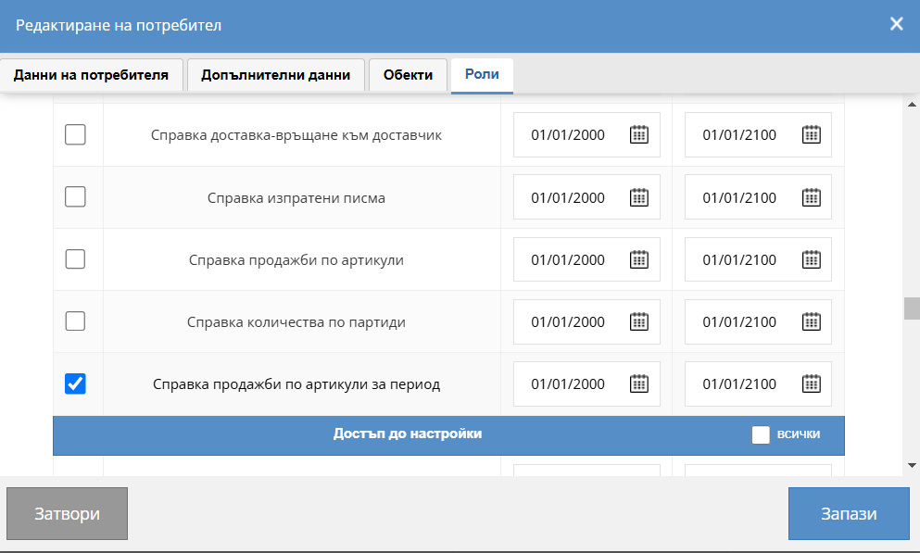Open start date calendar for Справка изпратени писма

pyautogui.click(x=639, y=197)
